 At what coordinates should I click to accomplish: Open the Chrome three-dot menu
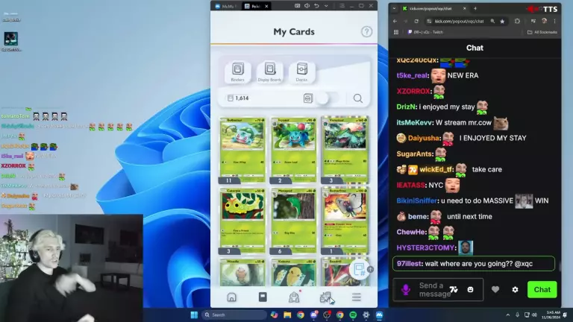555,21
